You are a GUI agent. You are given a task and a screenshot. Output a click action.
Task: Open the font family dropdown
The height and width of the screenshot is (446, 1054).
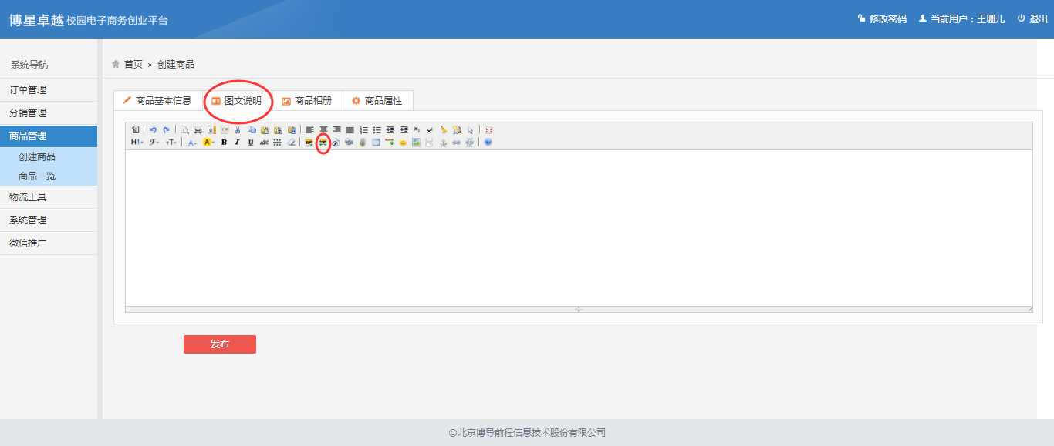154,143
